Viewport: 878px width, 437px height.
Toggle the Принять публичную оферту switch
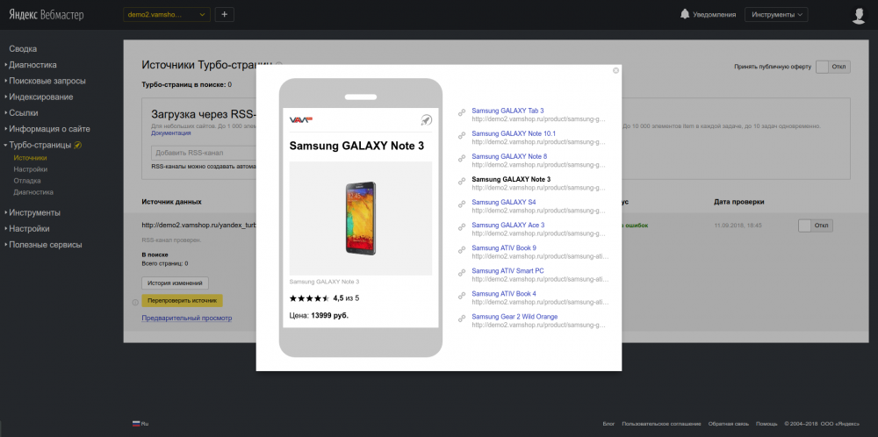click(832, 67)
